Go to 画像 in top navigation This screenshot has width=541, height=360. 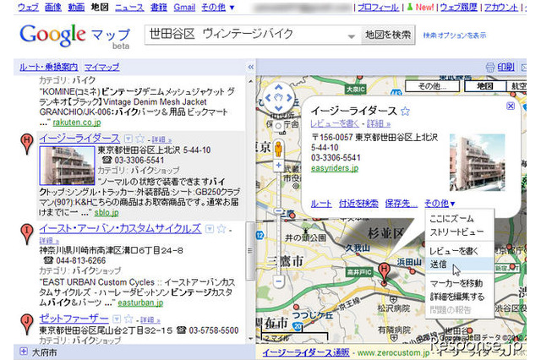pos(52,8)
